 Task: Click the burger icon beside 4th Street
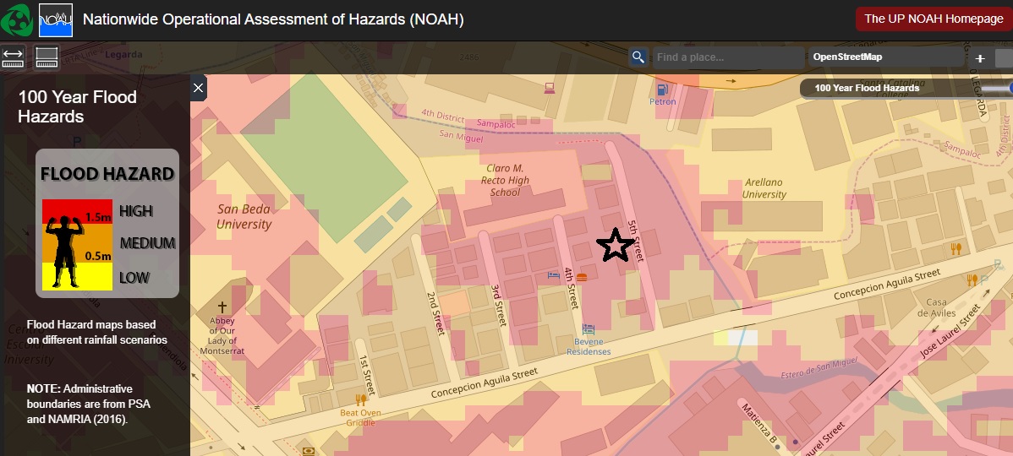click(583, 275)
